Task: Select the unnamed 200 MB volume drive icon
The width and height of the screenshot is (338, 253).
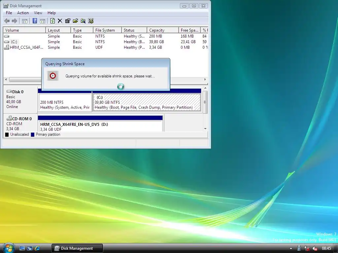Action: 7,36
